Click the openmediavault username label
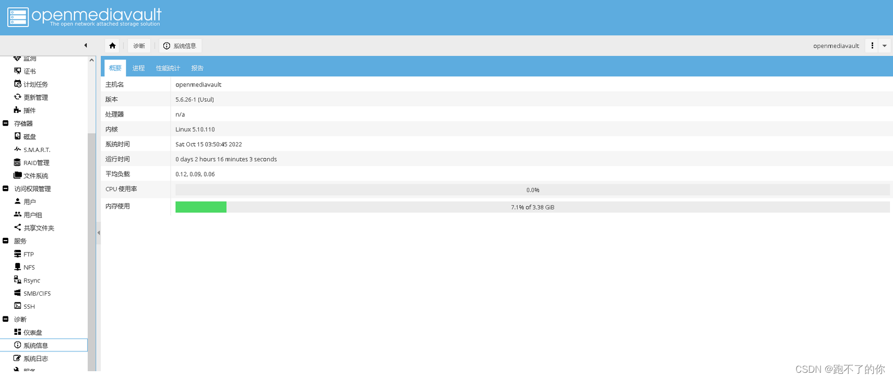 coord(836,46)
